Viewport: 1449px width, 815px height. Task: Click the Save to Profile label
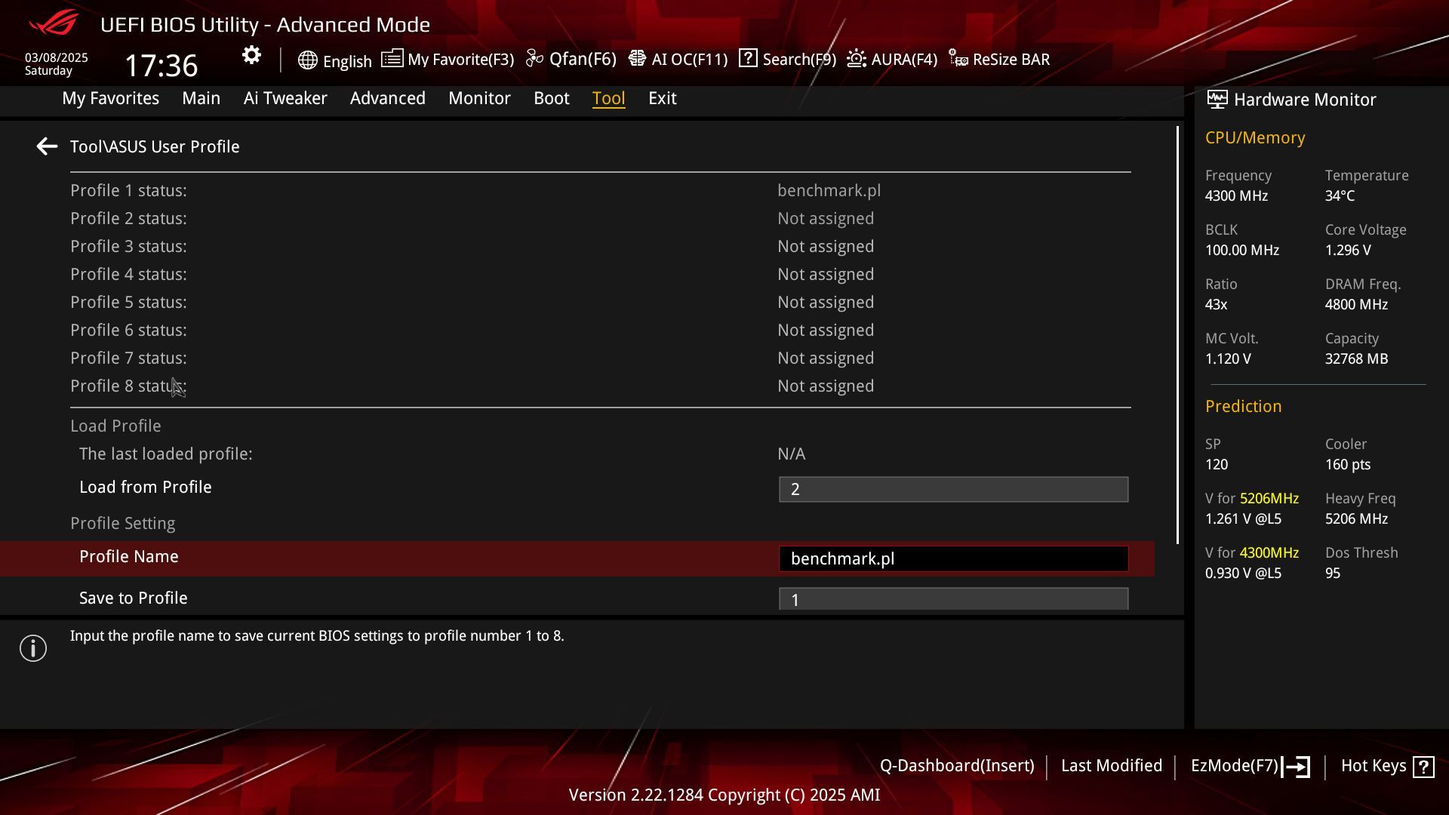coord(134,598)
